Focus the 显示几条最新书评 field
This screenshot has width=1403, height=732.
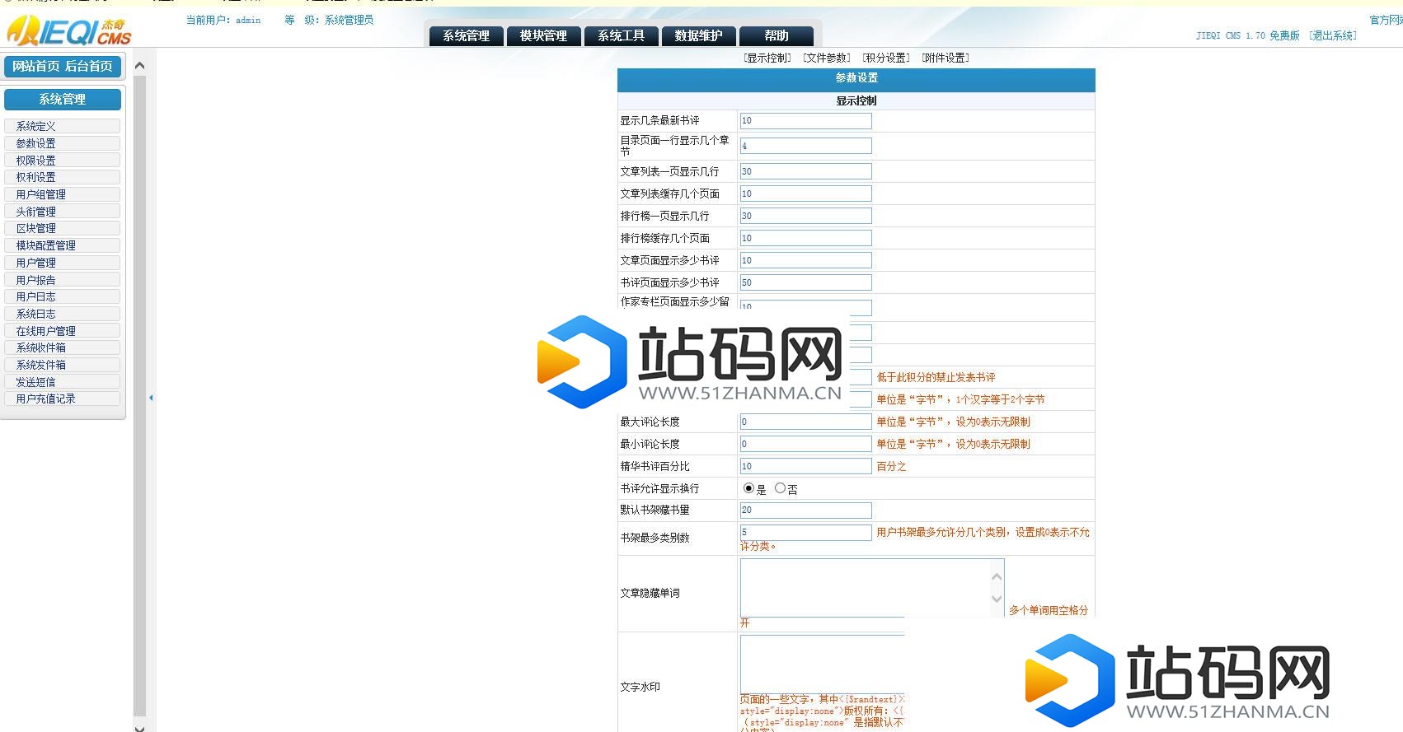[x=805, y=121]
